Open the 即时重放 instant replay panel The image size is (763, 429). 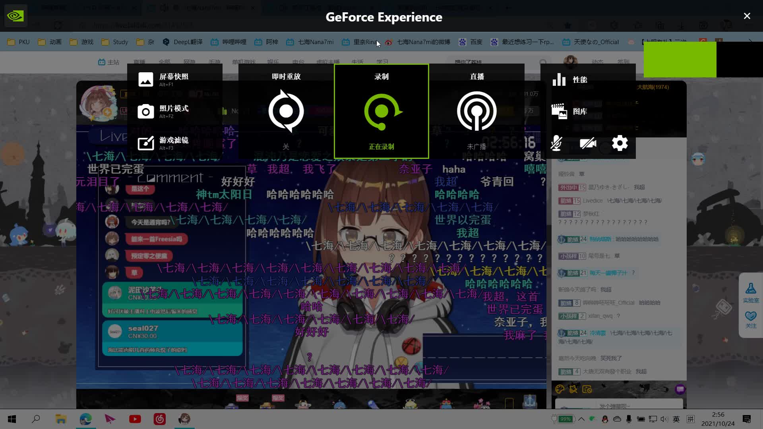(286, 111)
